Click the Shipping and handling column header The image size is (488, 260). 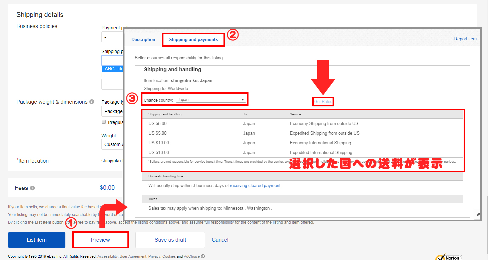(165, 114)
